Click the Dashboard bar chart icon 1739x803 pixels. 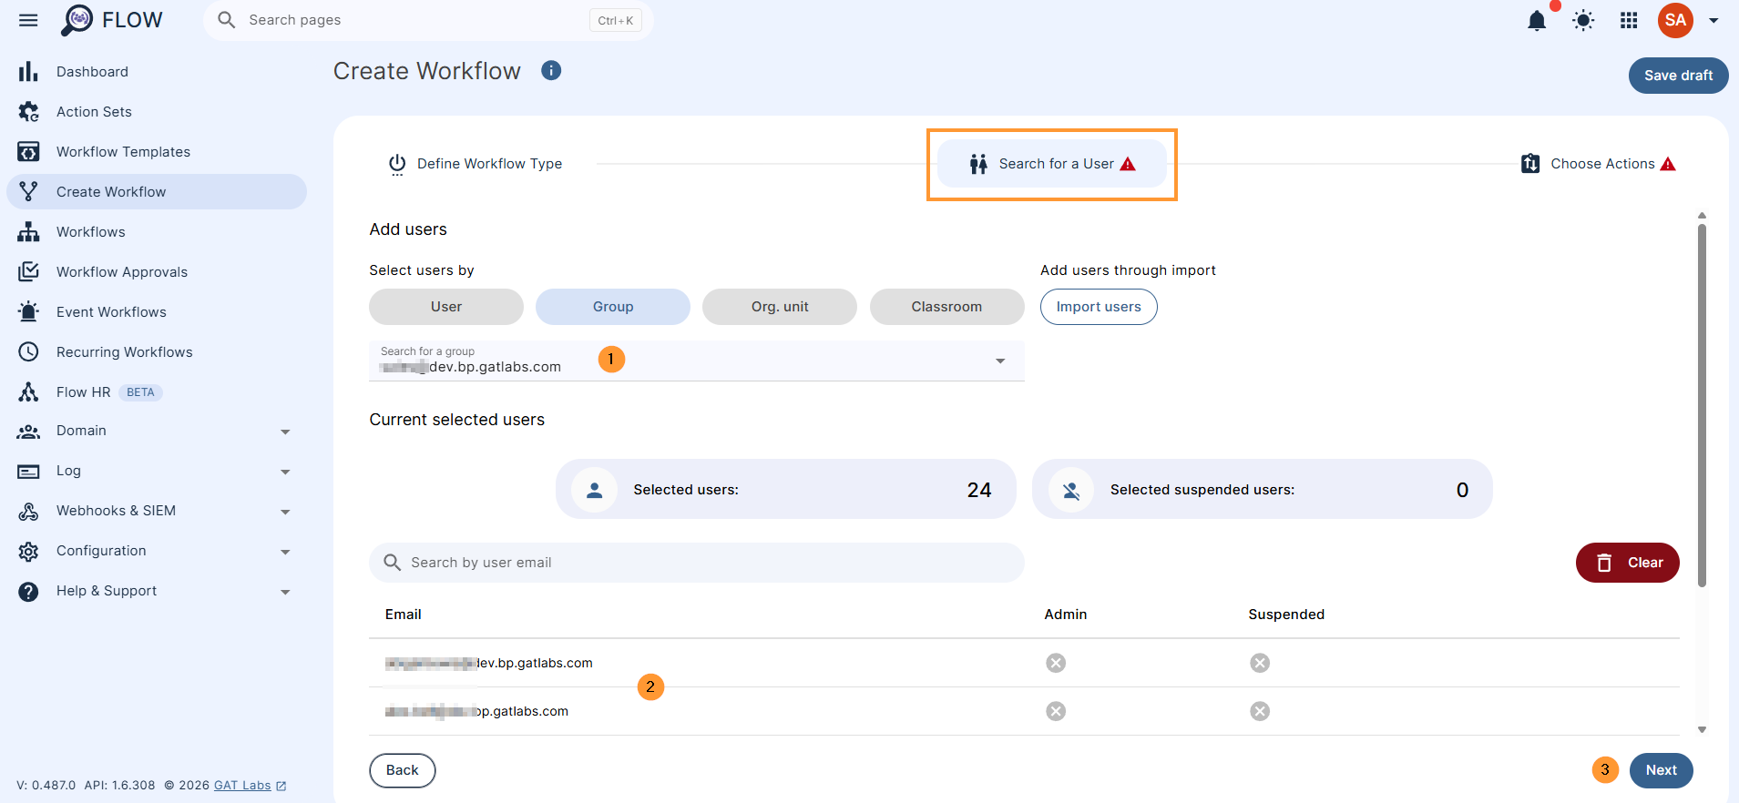click(x=28, y=71)
